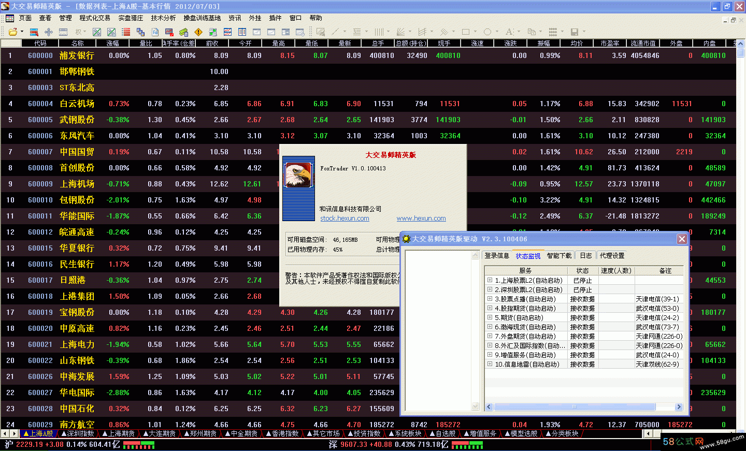Click the green money stack toolbar icon
746x451 pixels.
click(x=184, y=32)
